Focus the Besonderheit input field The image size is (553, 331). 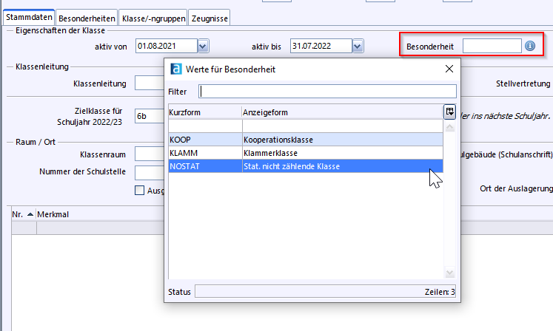(x=492, y=47)
